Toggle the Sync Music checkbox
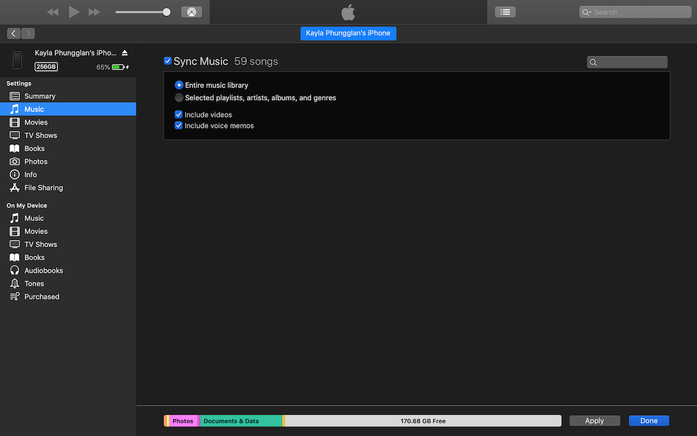This screenshot has height=436, width=697. coord(167,60)
